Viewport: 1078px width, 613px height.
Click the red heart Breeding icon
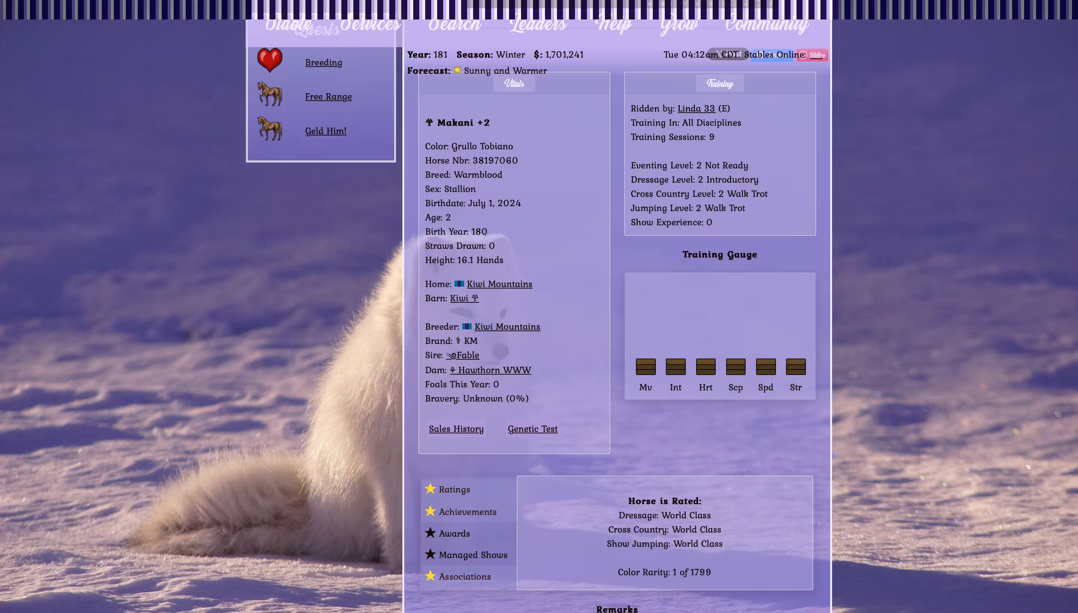[269, 60]
